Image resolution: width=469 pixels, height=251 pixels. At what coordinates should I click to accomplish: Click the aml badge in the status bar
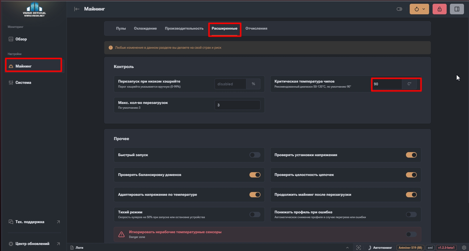430,247
